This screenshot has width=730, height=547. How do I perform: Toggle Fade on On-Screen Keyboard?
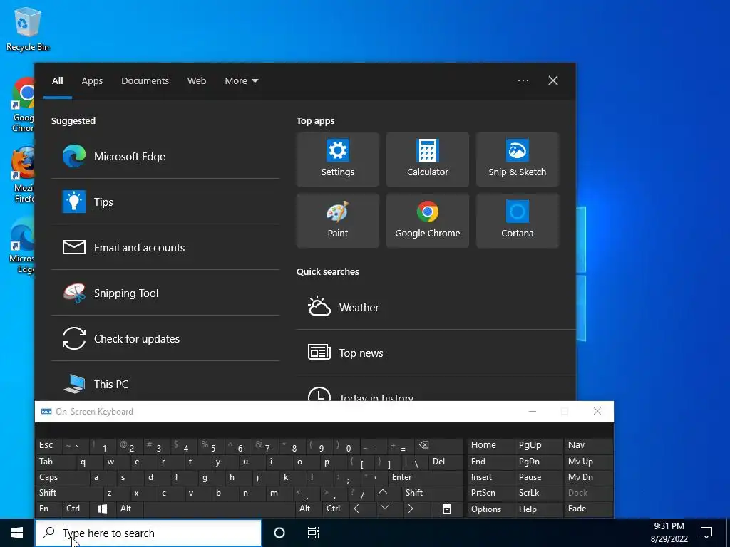coord(588,509)
